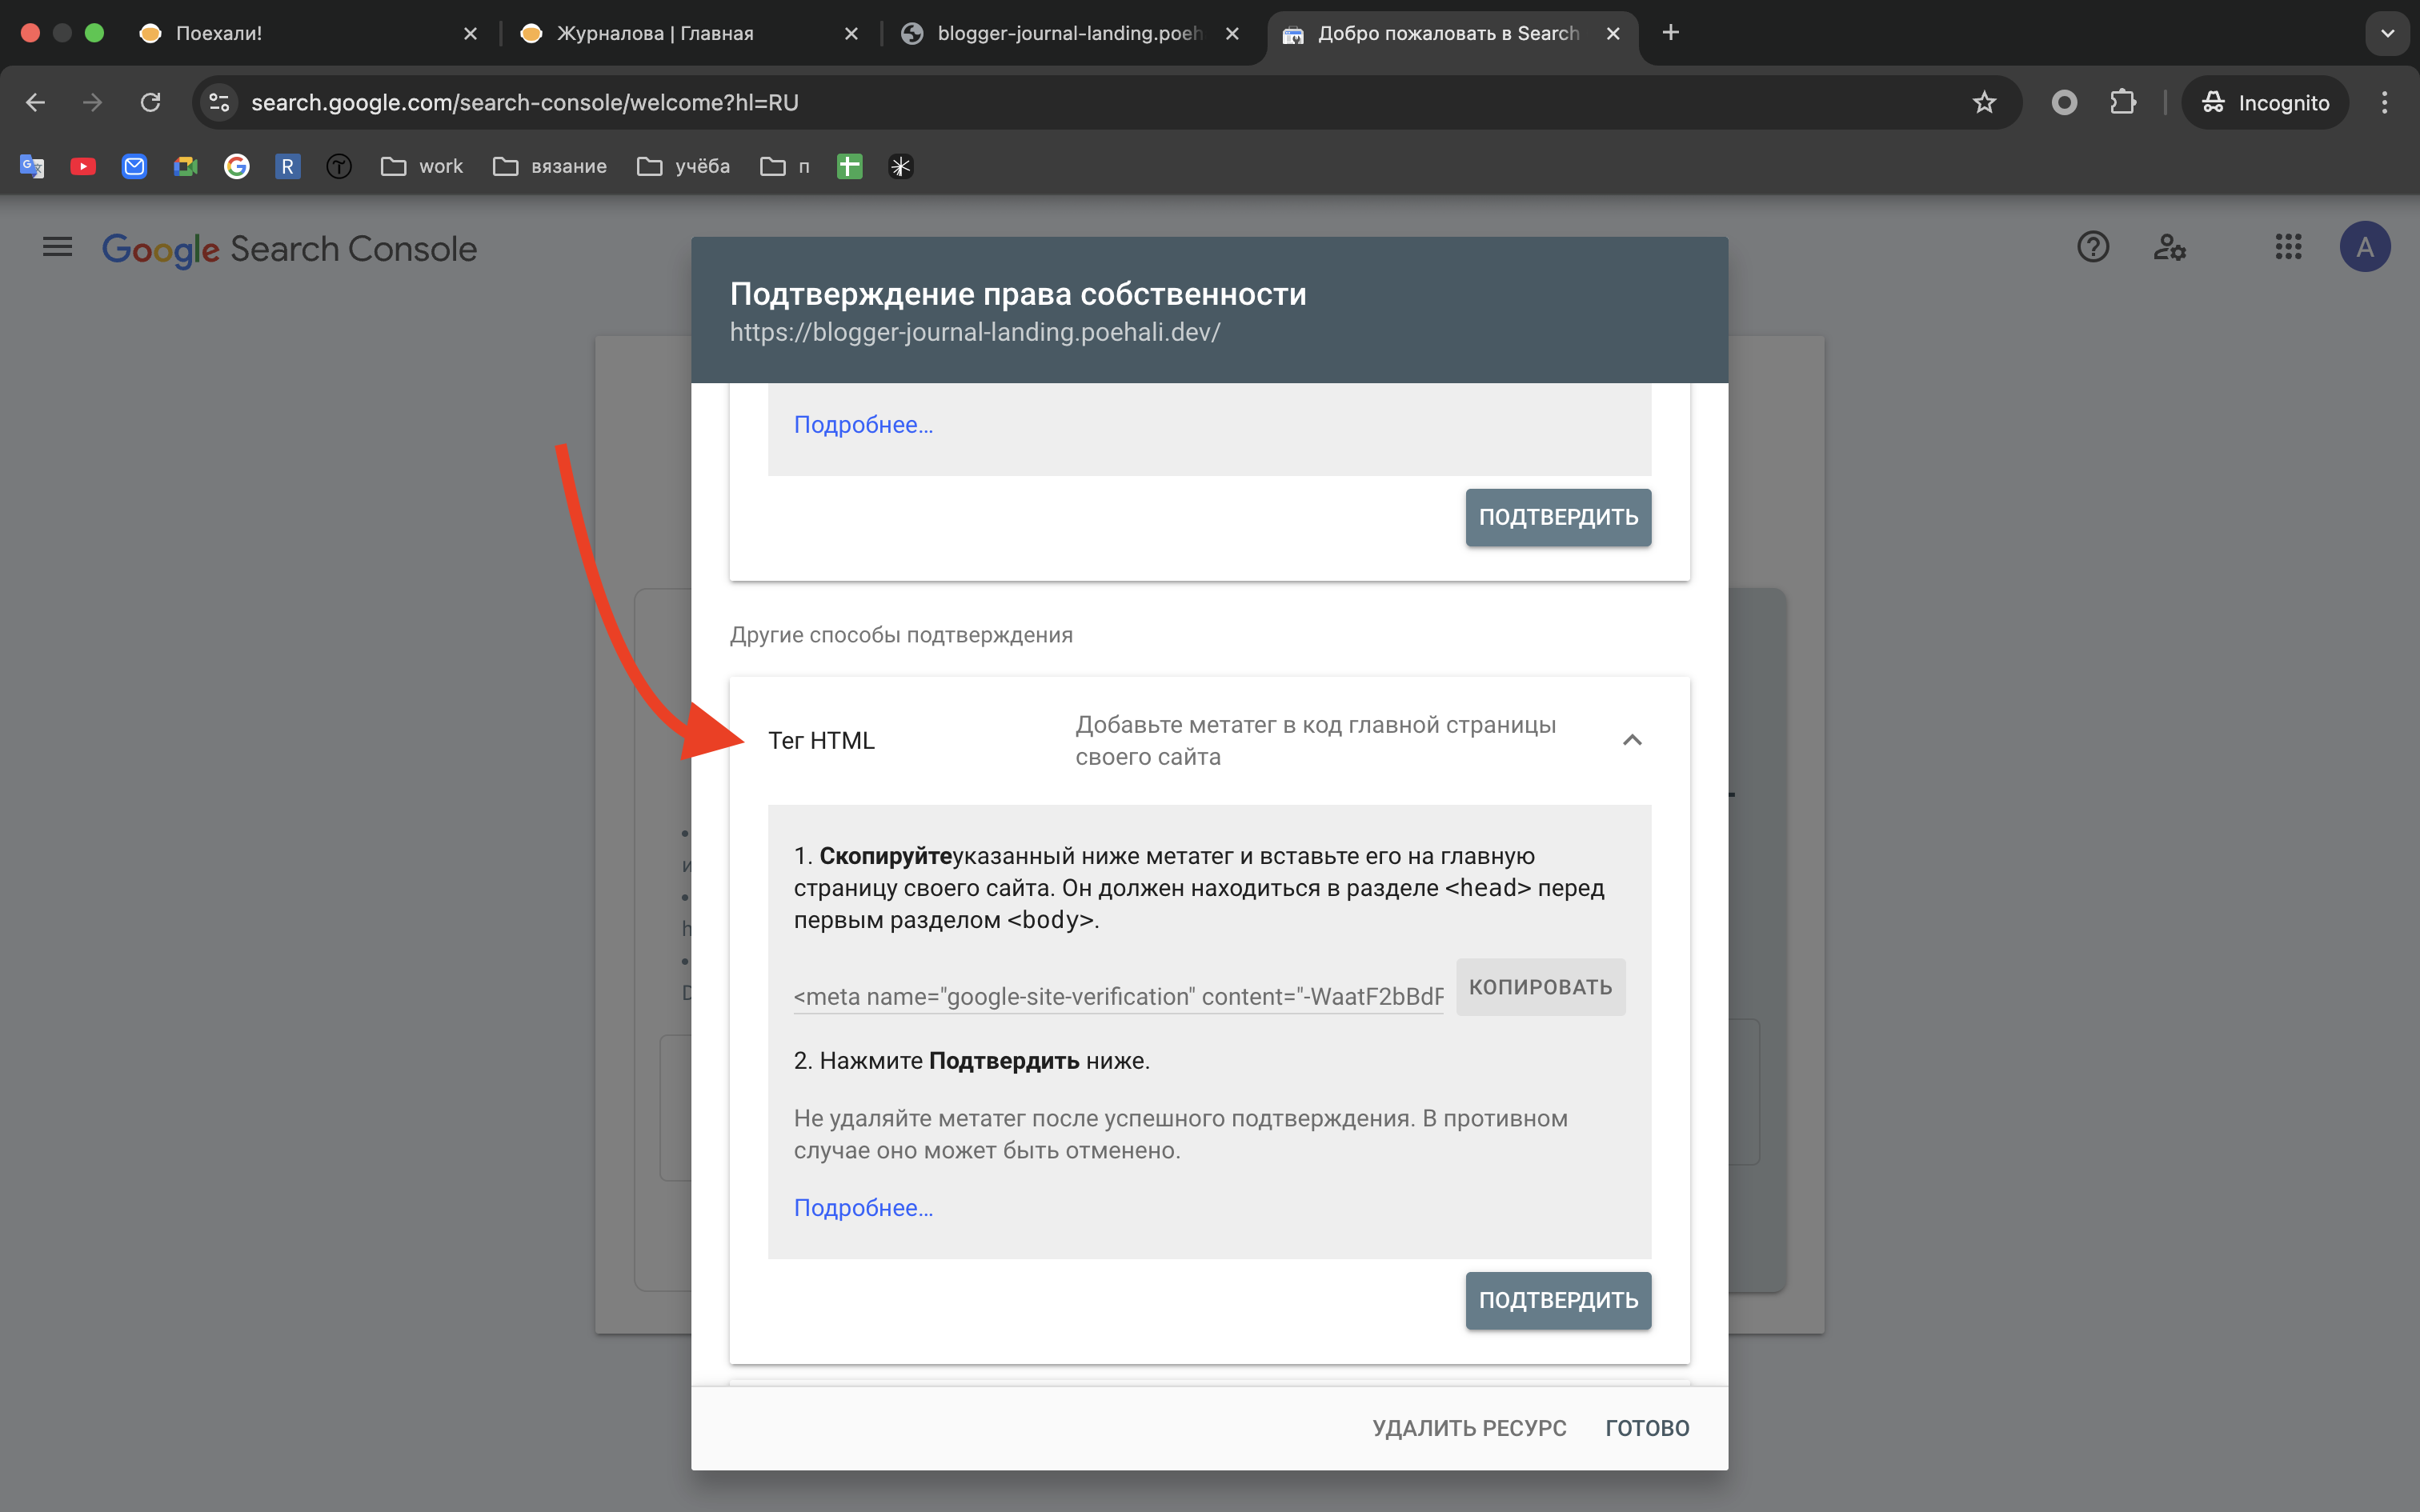
Task: Switch to the blogger-journal-landing tab
Action: pos(1060,33)
